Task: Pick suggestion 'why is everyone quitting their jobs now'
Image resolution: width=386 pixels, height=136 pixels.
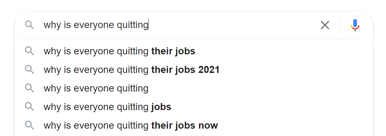Action: tap(194, 126)
